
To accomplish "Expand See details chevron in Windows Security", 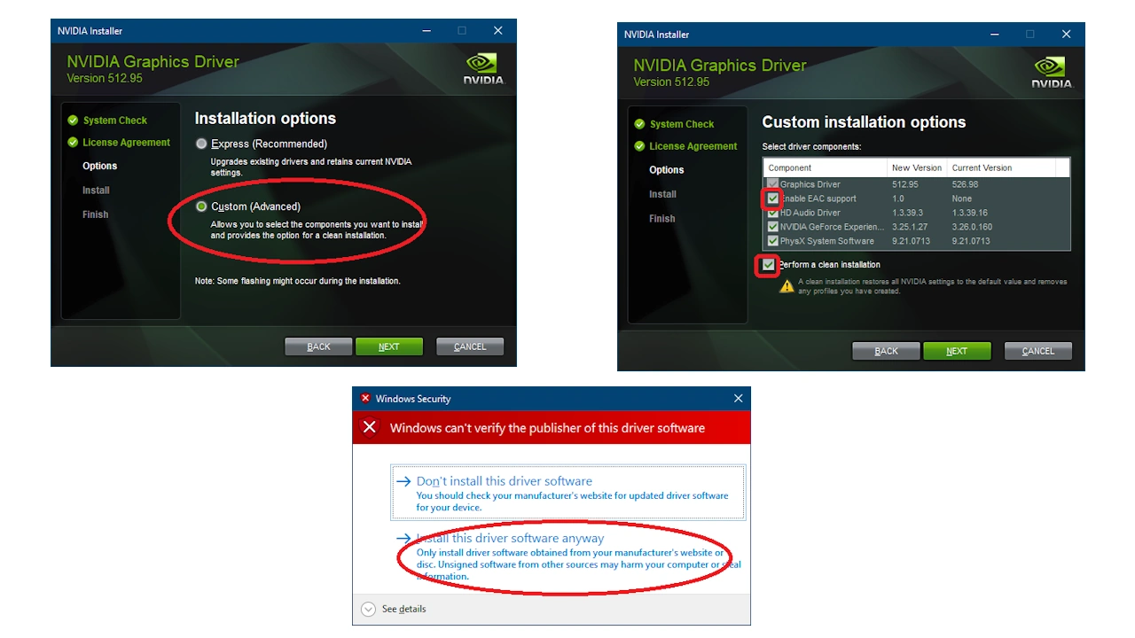I will (x=369, y=609).
